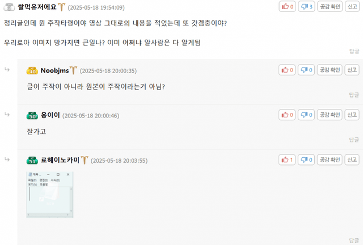Dislike the comment by 쌀먹유저에요

pyautogui.click(x=306, y=6)
